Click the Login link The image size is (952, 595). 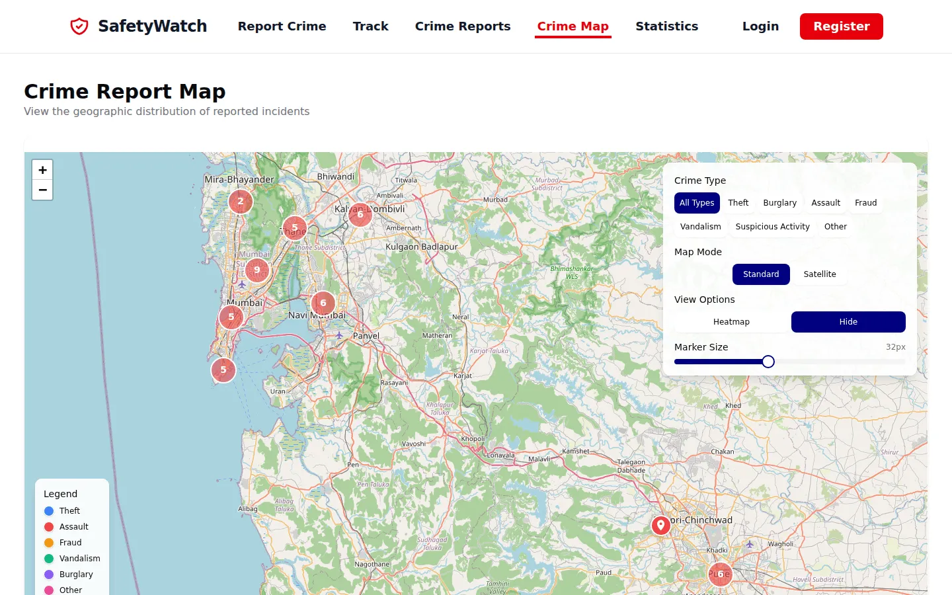[760, 26]
